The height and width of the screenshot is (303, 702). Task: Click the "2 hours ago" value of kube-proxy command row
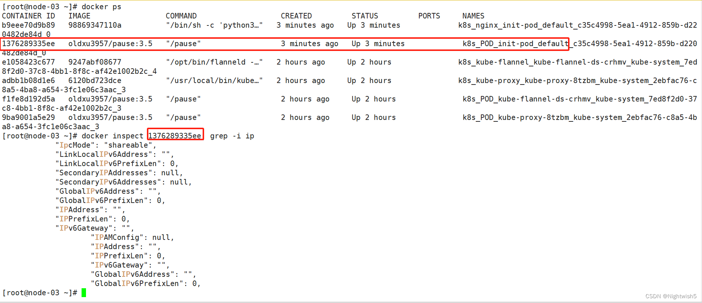click(301, 80)
